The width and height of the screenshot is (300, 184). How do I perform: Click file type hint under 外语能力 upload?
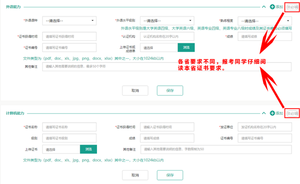(x=93, y=58)
